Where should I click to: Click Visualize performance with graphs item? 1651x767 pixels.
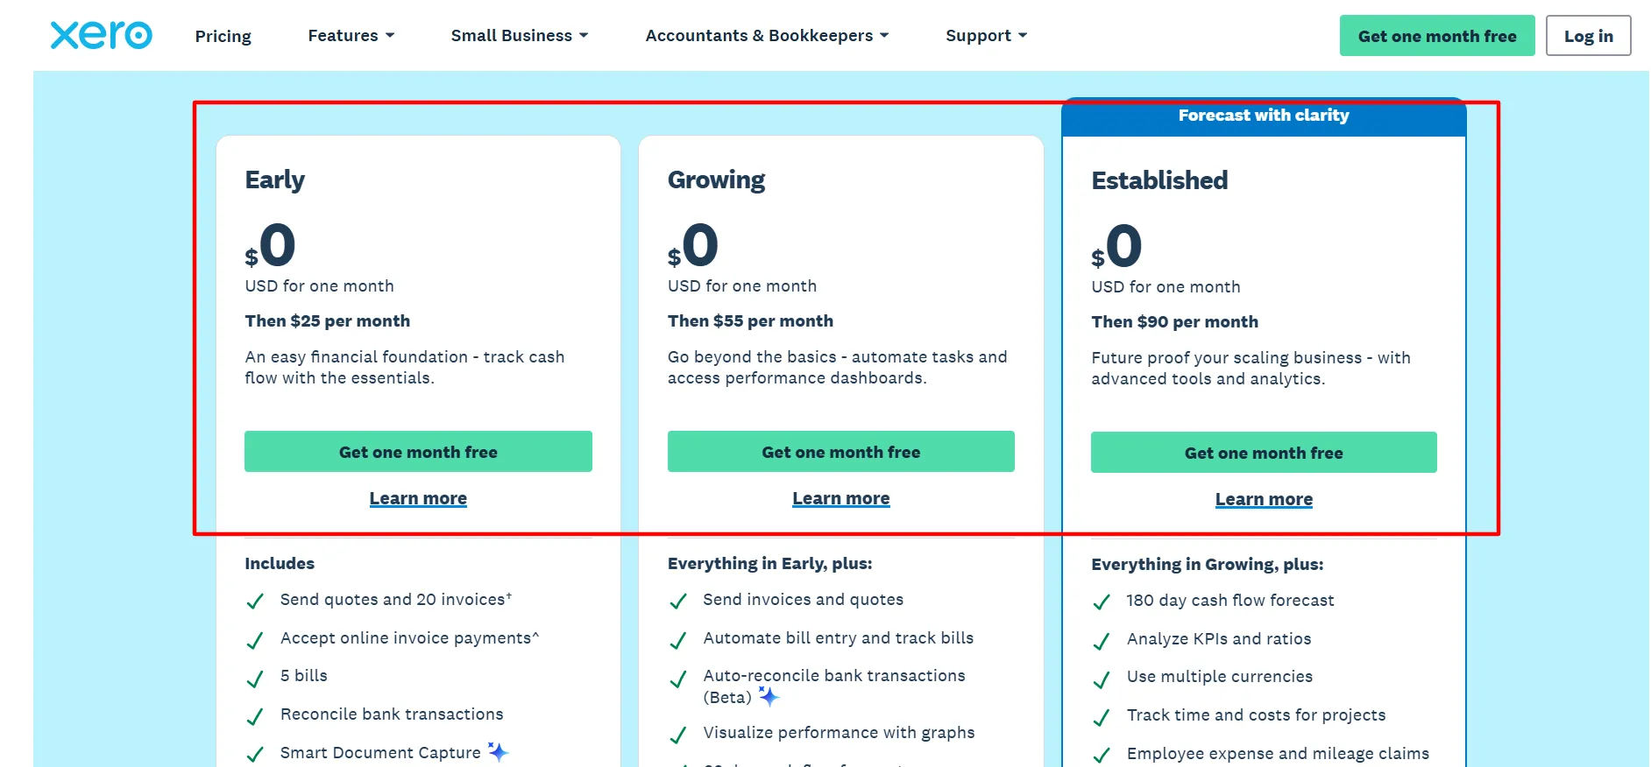[x=839, y=733]
